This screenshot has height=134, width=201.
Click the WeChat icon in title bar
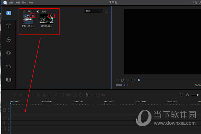tap(195, 3)
